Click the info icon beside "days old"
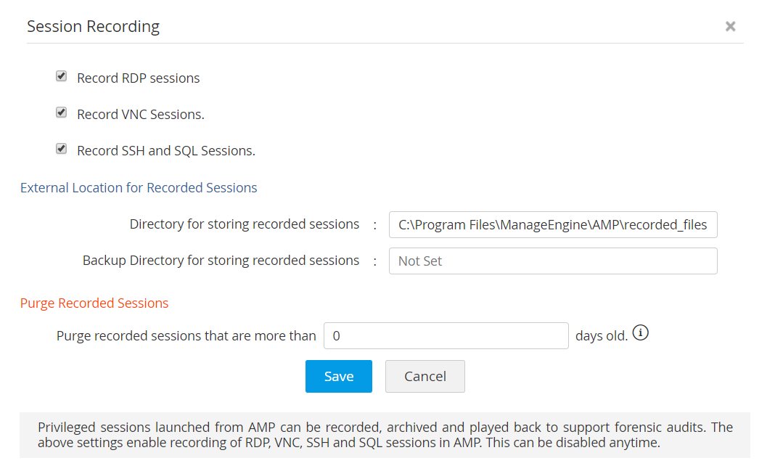Viewport: 775px width, 474px height. point(640,332)
